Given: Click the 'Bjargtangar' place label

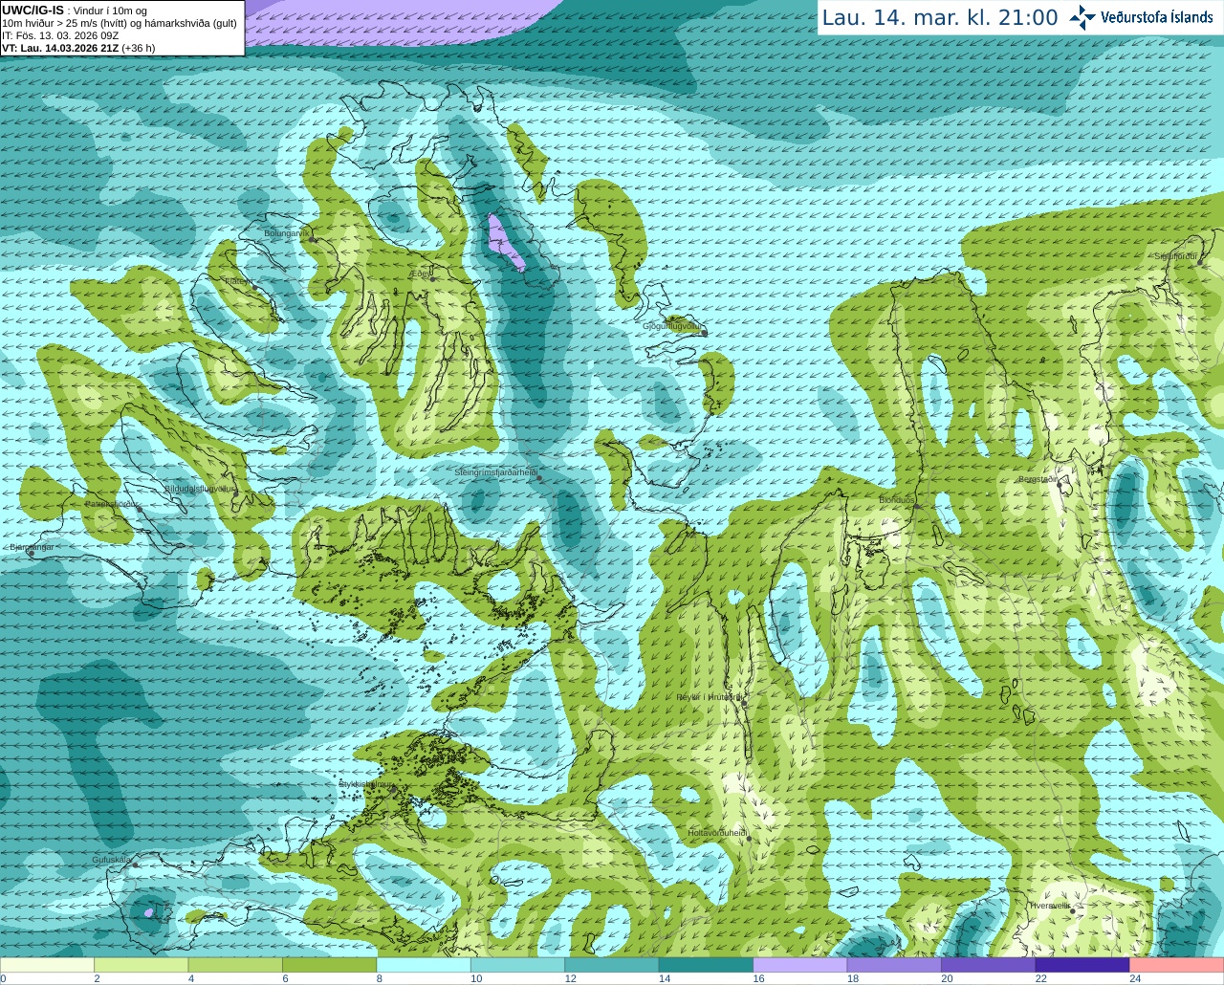Looking at the screenshot, I should (x=31, y=547).
